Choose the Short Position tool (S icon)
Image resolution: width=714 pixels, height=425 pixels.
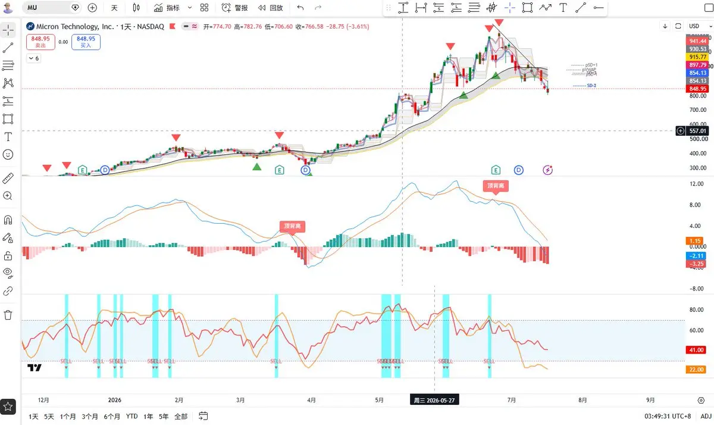tap(439, 8)
